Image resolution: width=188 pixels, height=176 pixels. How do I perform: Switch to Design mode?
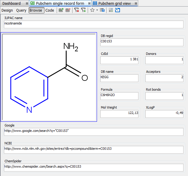pos(7,10)
